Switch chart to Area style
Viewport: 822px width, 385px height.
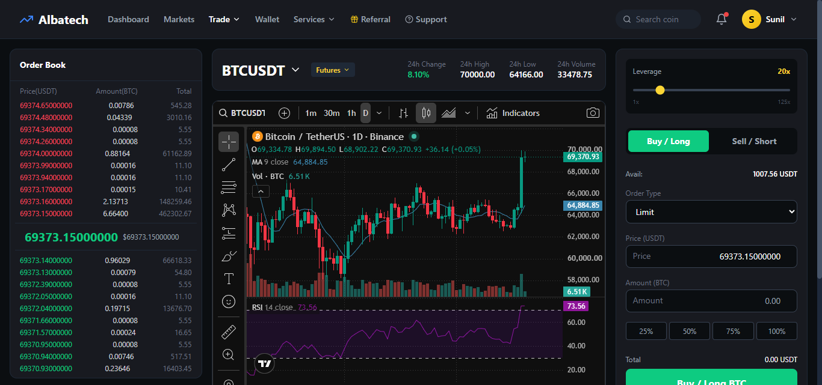(448, 113)
